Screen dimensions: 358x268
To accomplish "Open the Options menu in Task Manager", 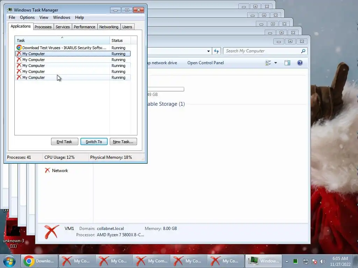I will click(x=27, y=17).
